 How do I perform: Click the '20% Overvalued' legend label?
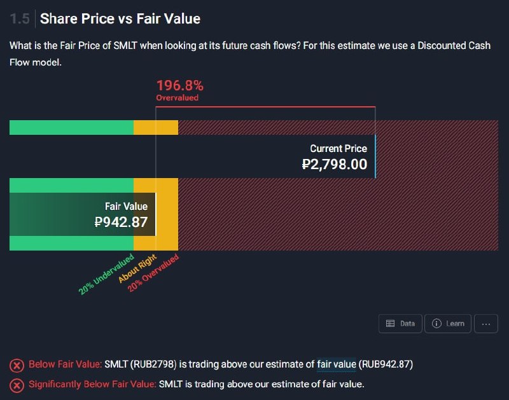153,273
